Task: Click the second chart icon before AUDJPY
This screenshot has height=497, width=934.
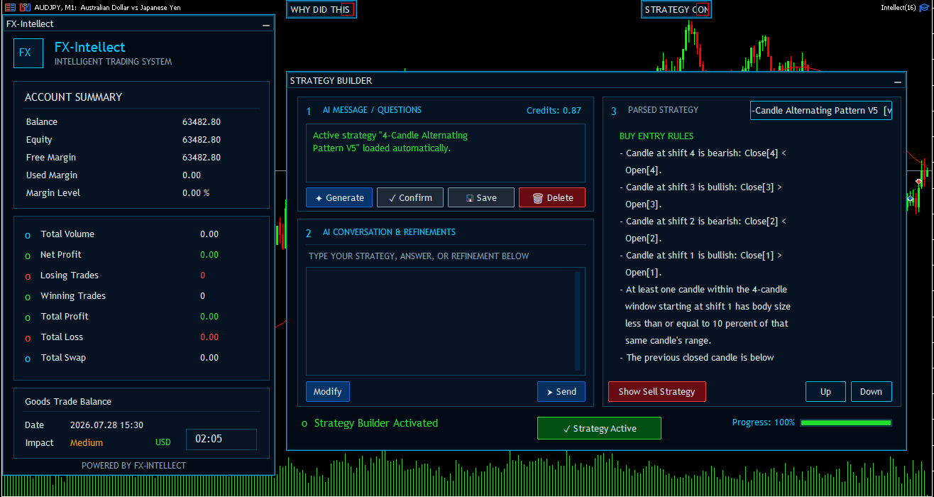Action: coord(24,7)
